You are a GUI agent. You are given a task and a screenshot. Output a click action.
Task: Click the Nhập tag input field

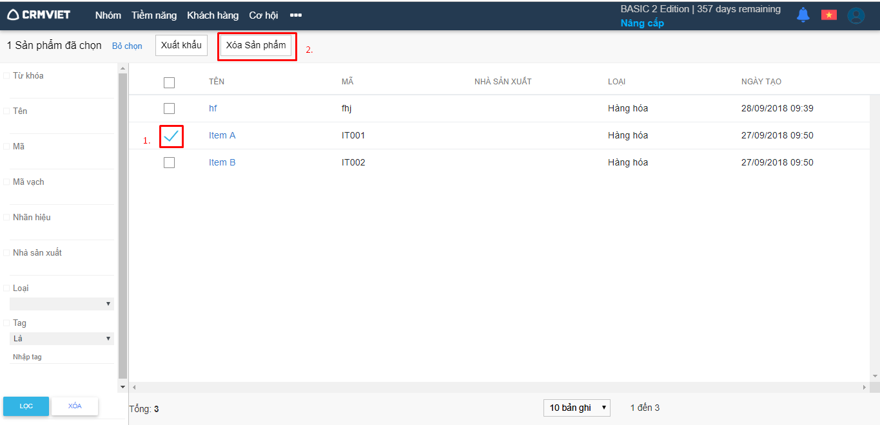coord(62,357)
